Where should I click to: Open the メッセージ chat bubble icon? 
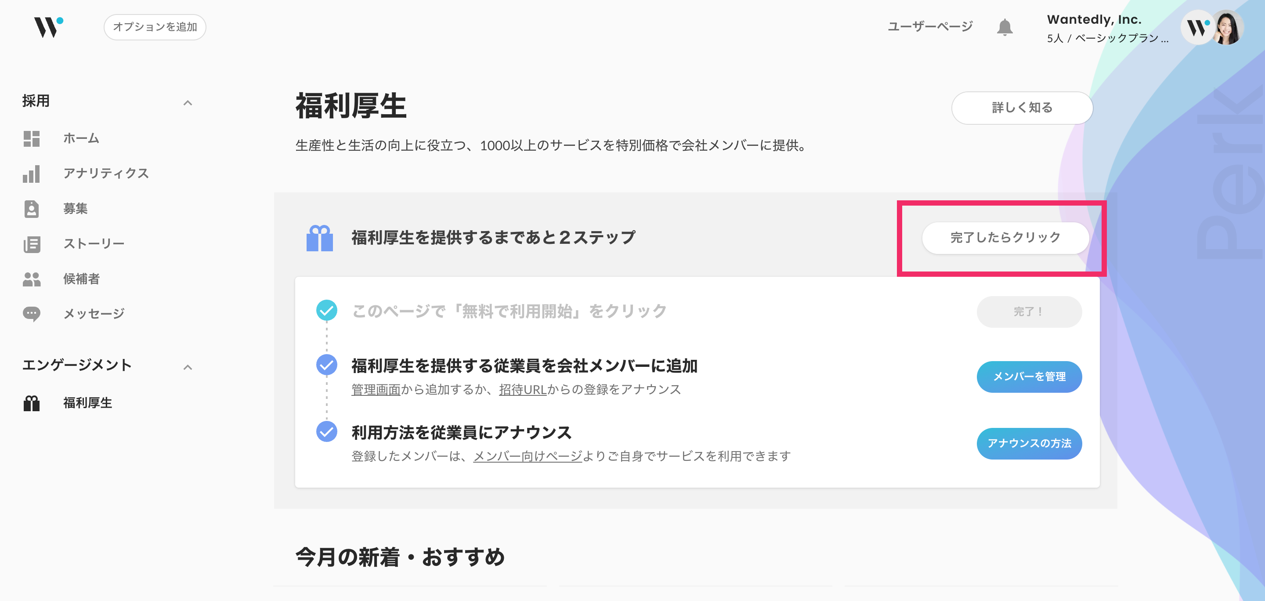tap(32, 314)
